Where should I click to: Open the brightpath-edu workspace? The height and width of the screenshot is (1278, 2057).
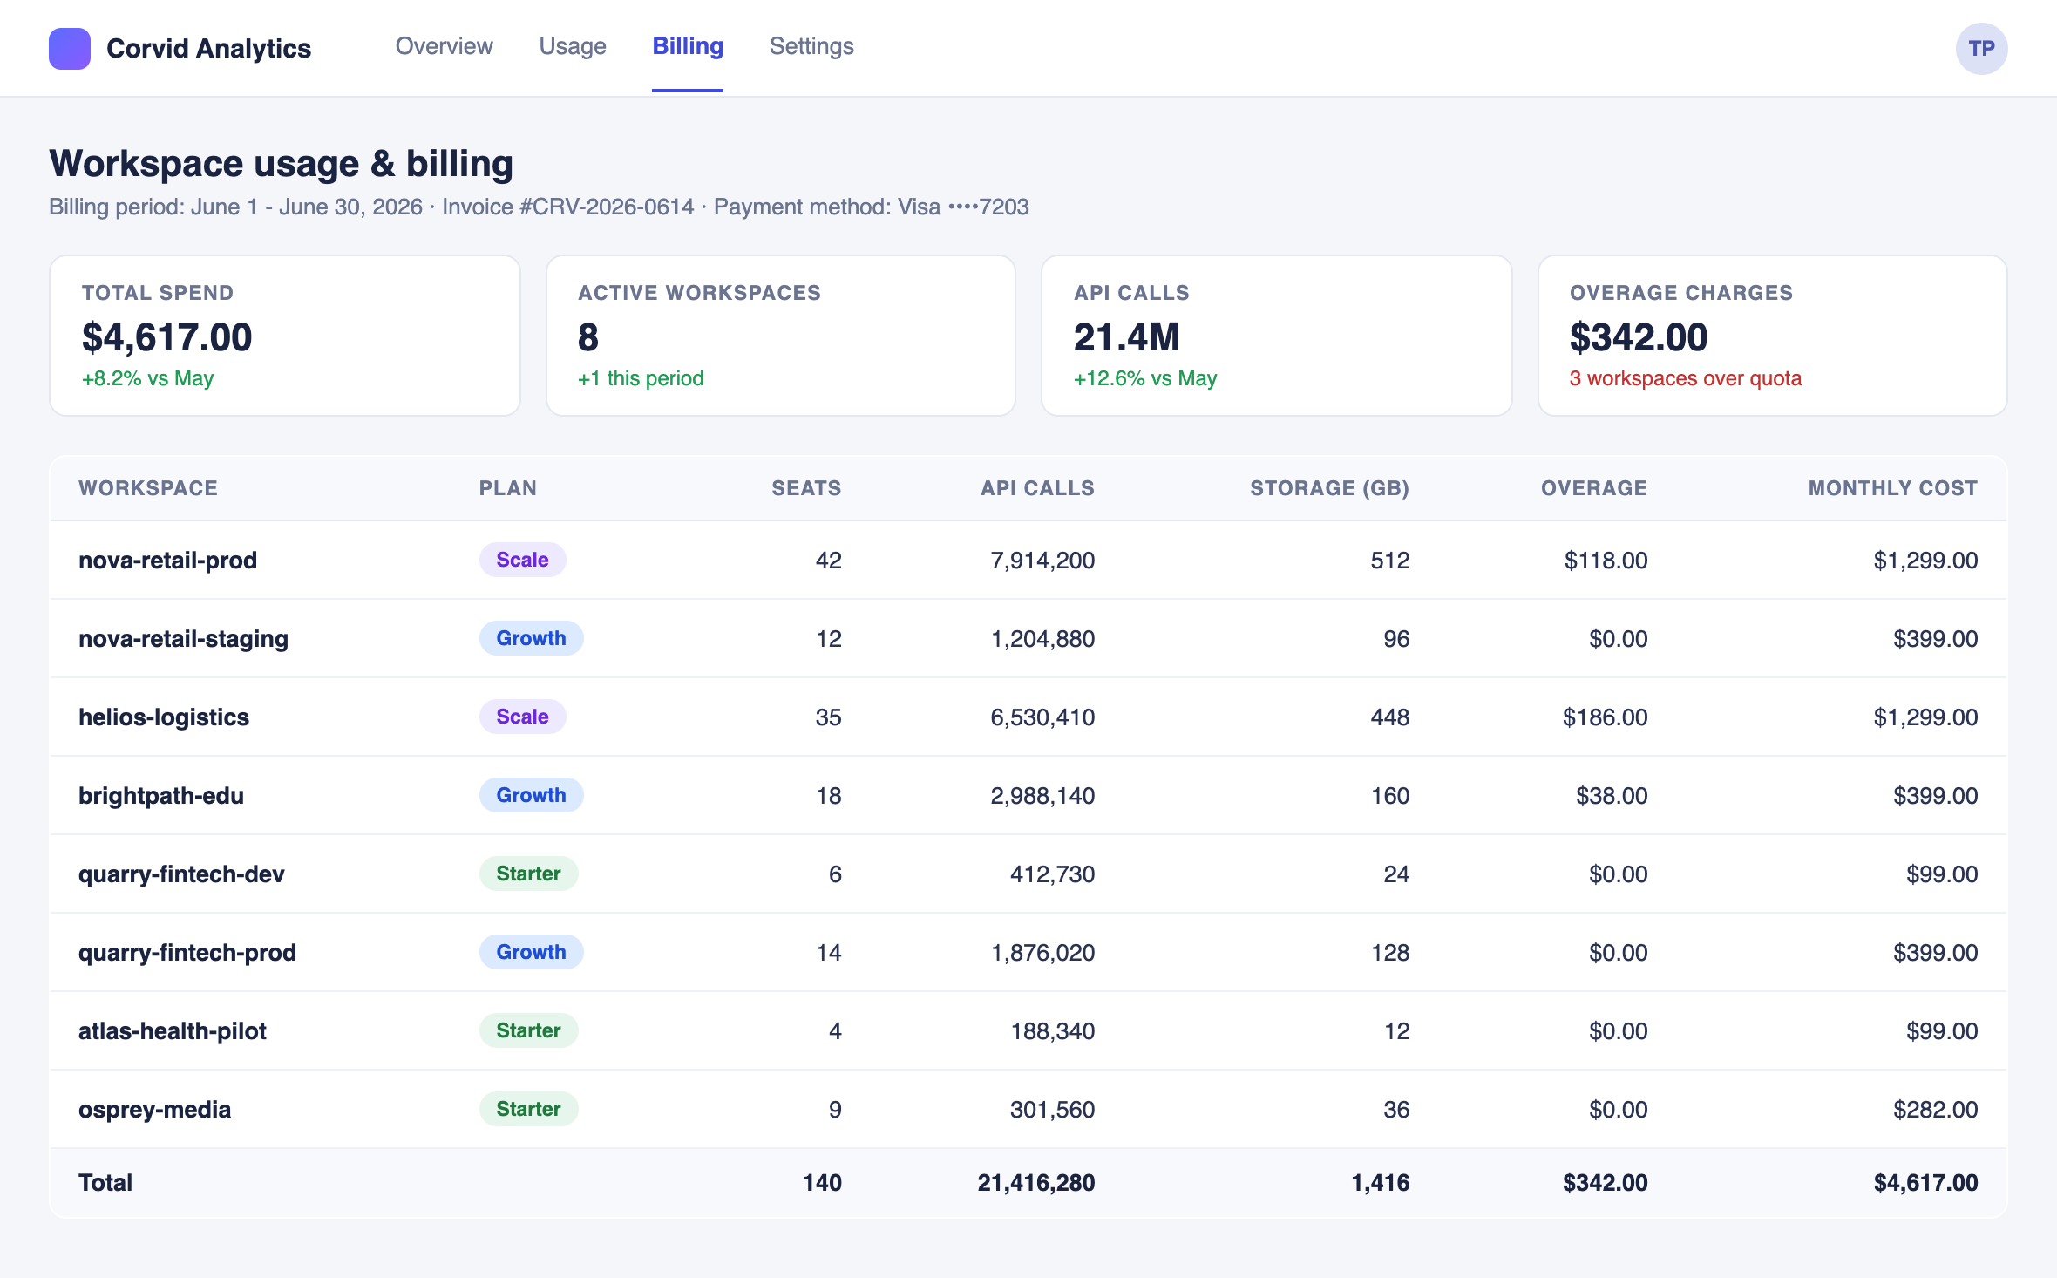pos(161,795)
